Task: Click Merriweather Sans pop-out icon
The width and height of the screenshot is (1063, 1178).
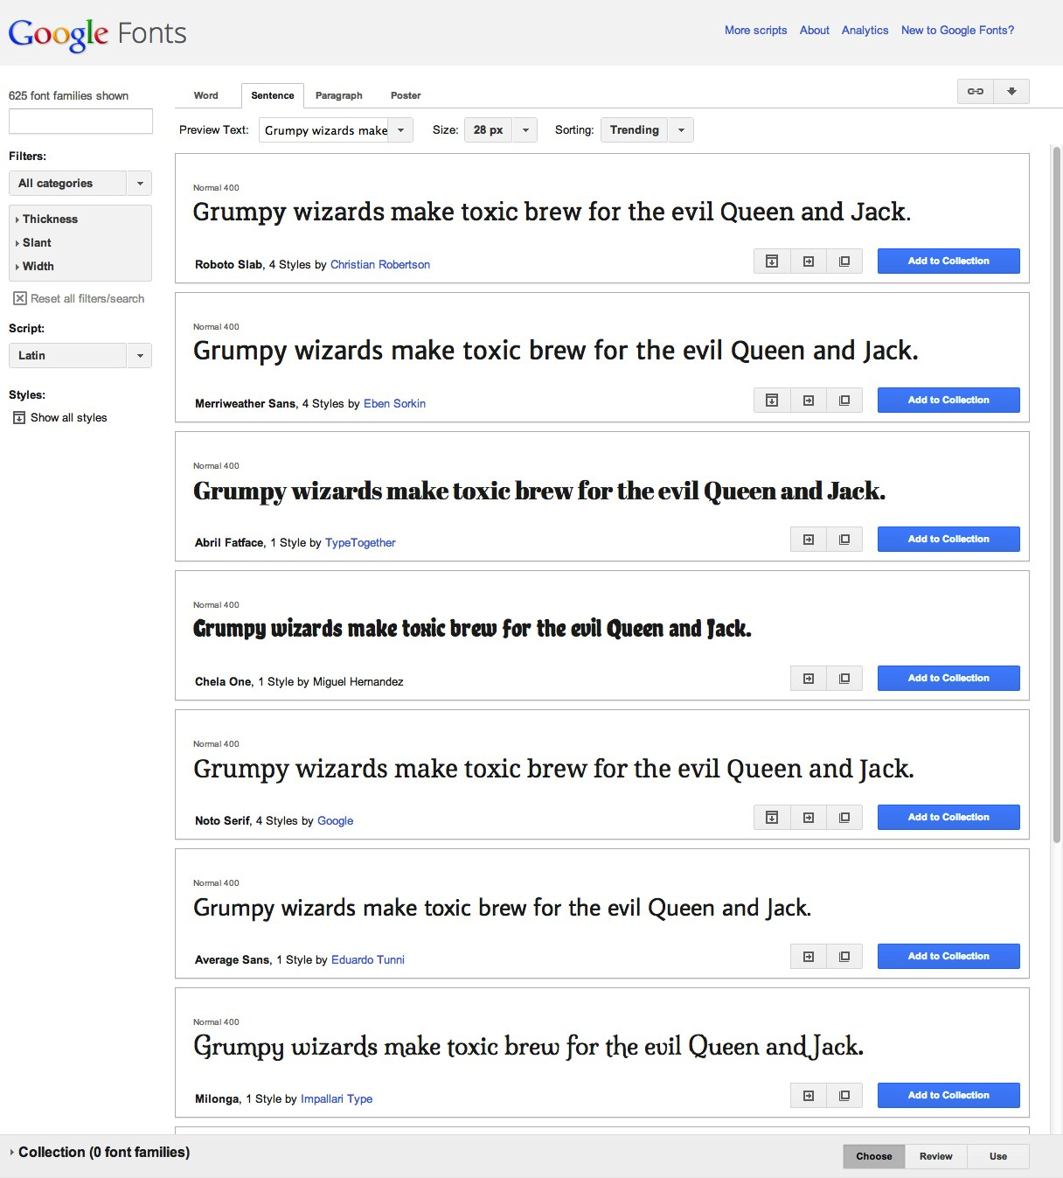Action: 844,400
